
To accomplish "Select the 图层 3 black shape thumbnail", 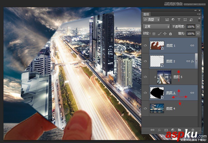I will [157, 93].
